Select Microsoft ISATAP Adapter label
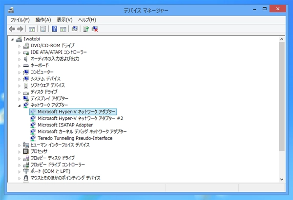The width and height of the screenshot is (293, 200). click(65, 125)
